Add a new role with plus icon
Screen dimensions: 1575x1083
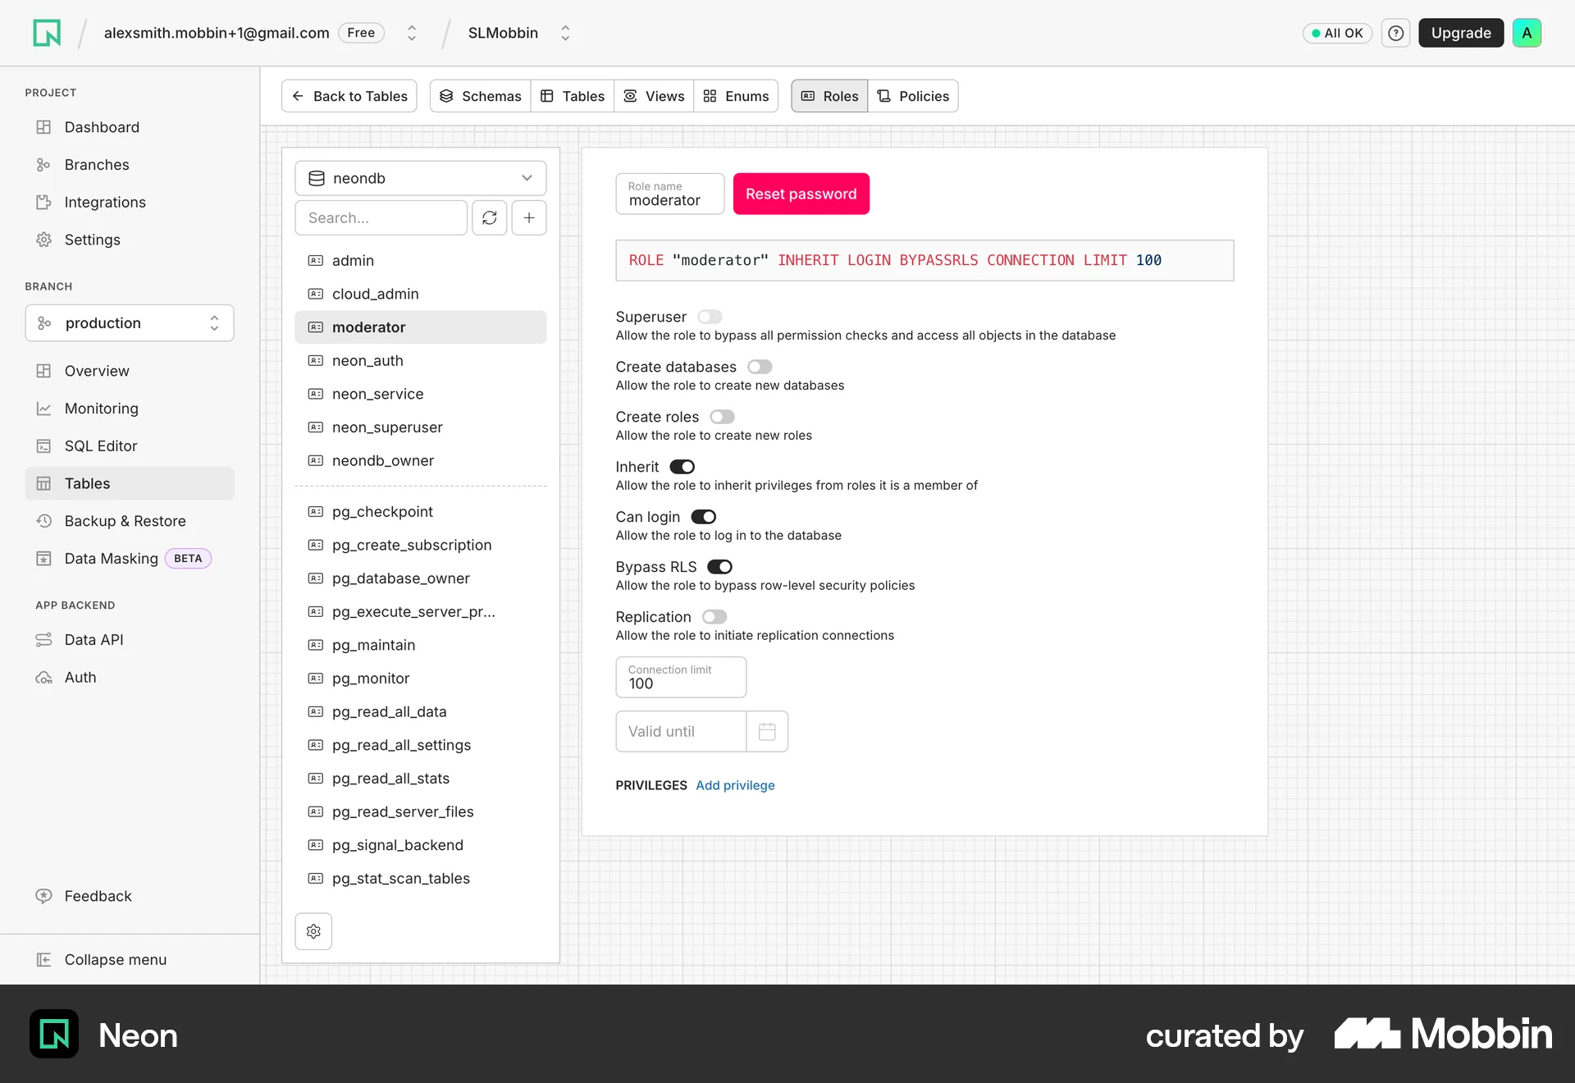tap(529, 217)
